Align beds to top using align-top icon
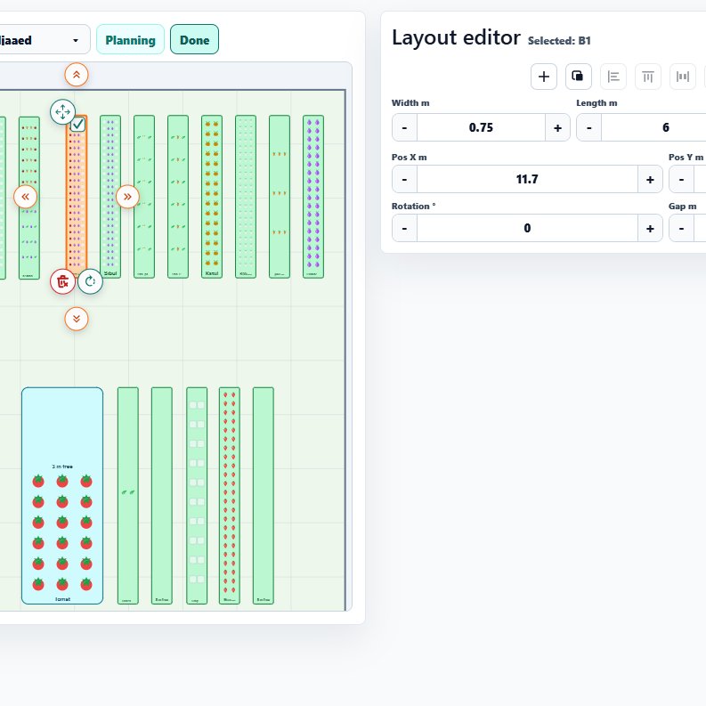 tap(648, 77)
